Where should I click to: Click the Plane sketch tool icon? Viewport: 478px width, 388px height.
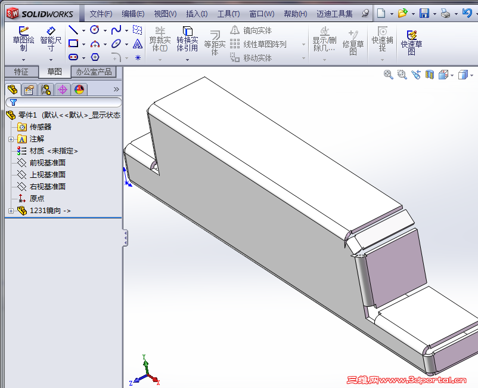pos(138,30)
